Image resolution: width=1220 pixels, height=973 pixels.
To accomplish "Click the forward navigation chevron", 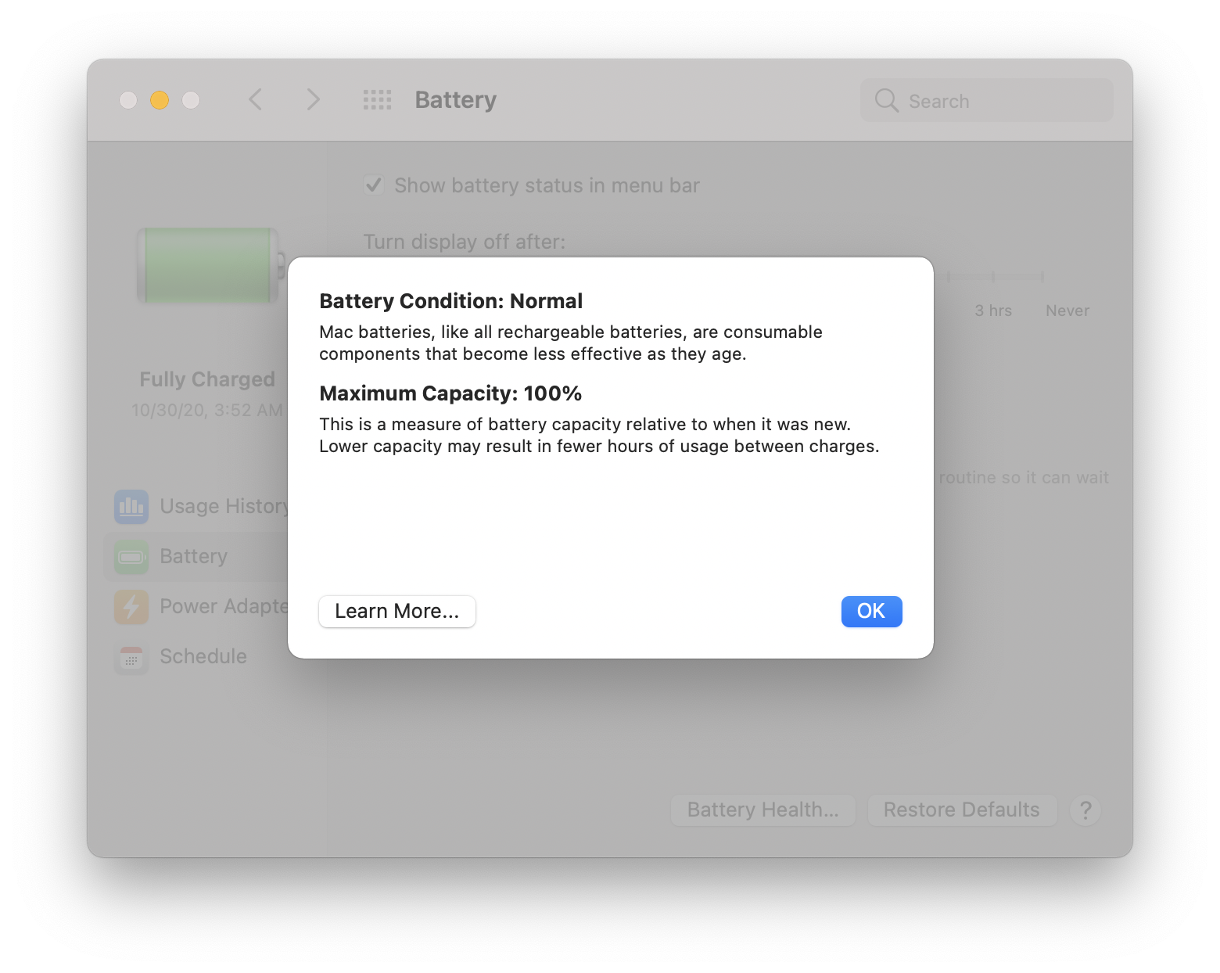I will (312, 99).
